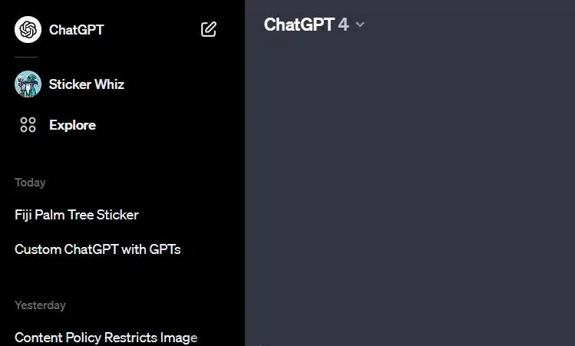Viewport: 575px width, 346px height.
Task: Select the number 4 in model title
Action: tap(343, 25)
